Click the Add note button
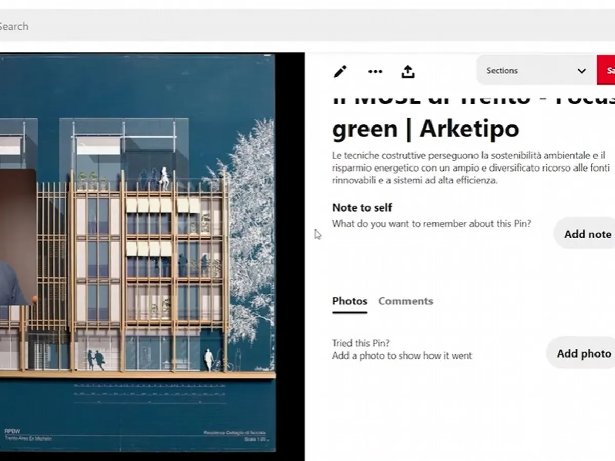615x461 pixels. 587,234
